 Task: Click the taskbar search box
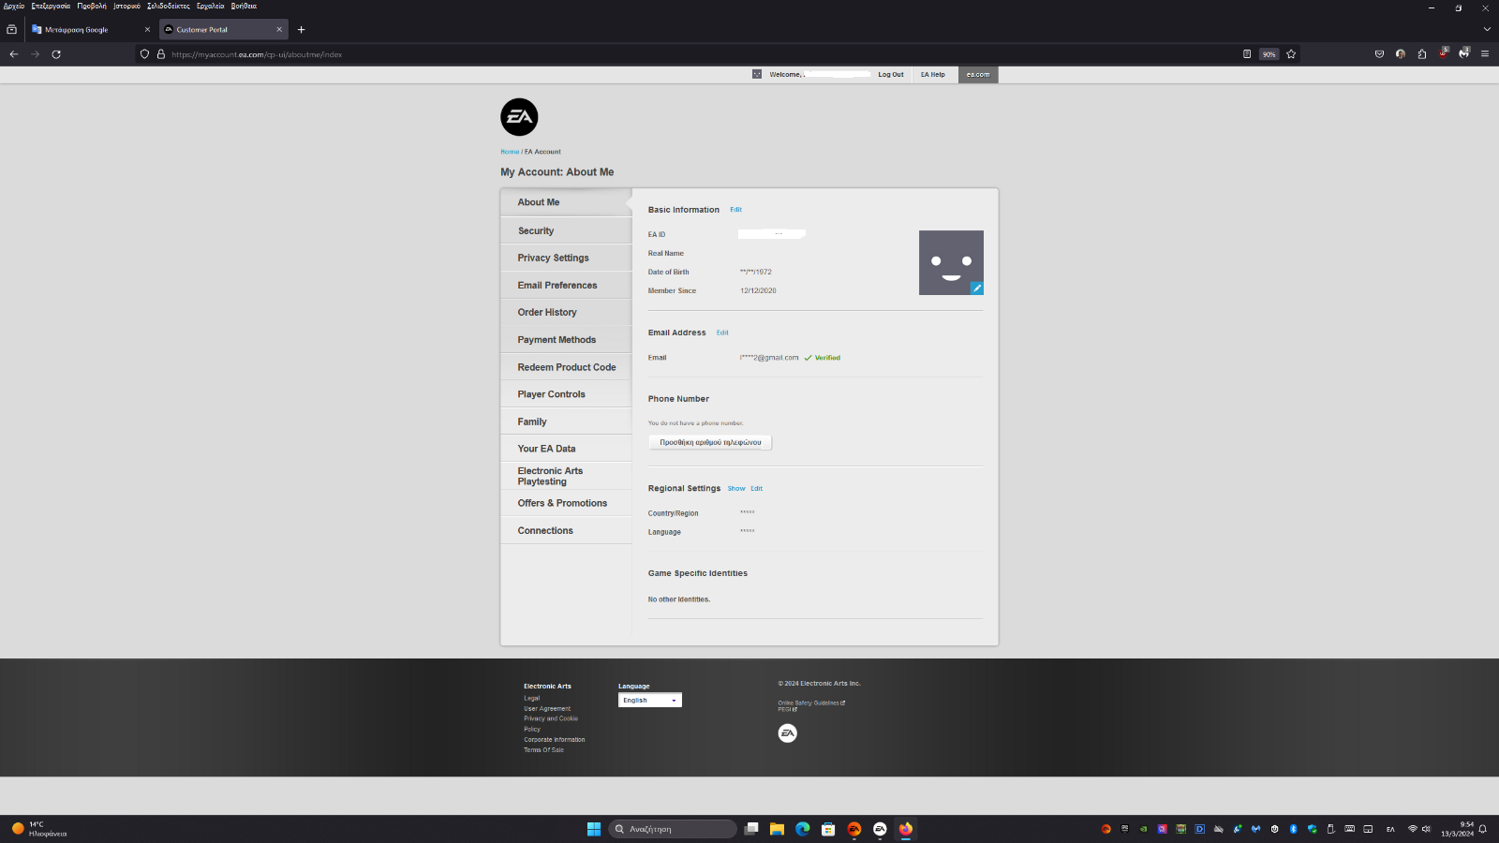point(673,829)
